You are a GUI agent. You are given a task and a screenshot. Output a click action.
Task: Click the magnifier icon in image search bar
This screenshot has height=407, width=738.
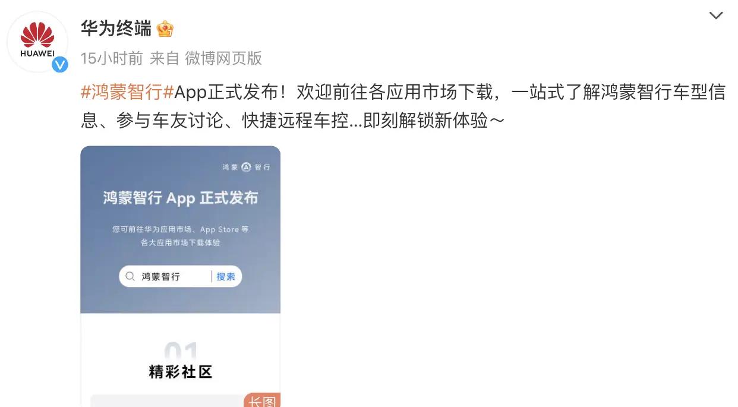pos(131,276)
